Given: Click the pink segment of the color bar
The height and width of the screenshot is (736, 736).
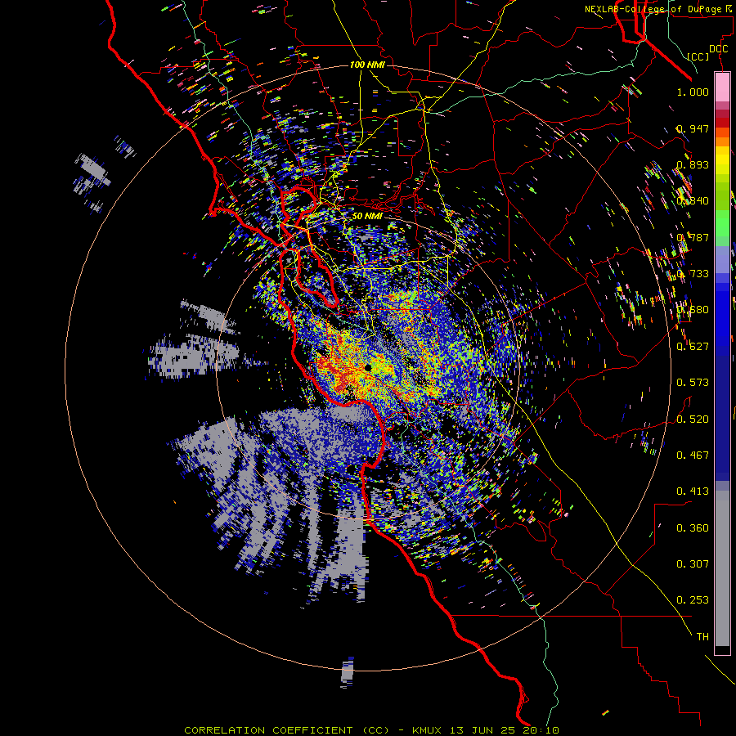Looking at the screenshot, I should coord(722,87).
